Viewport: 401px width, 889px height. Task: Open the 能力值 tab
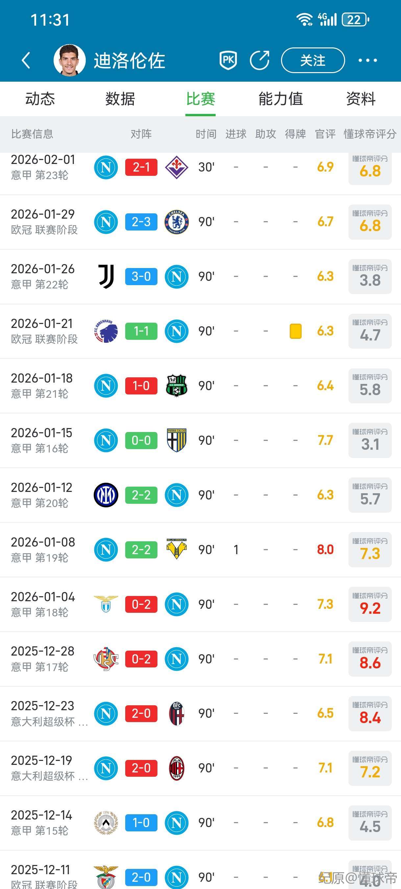coord(280,99)
